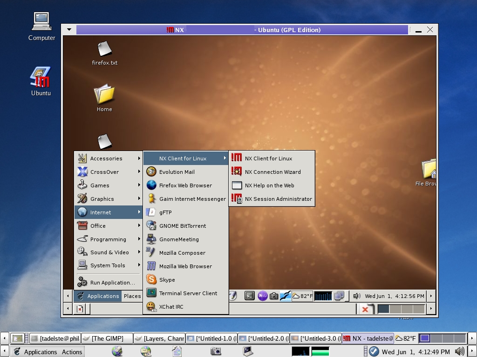477x357 pixels.
Task: Click the volume speaker in outer panel
Action: [459, 351]
